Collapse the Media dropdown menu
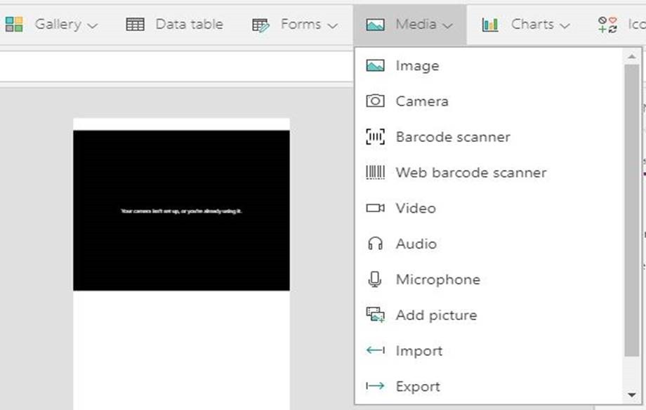 coord(410,25)
